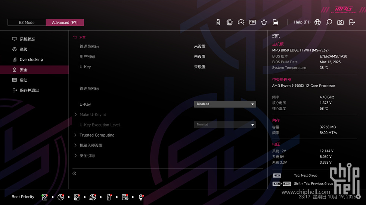Open the BIOS search magnifier
Viewport: 366px width, 205px height.
tap(329, 22)
